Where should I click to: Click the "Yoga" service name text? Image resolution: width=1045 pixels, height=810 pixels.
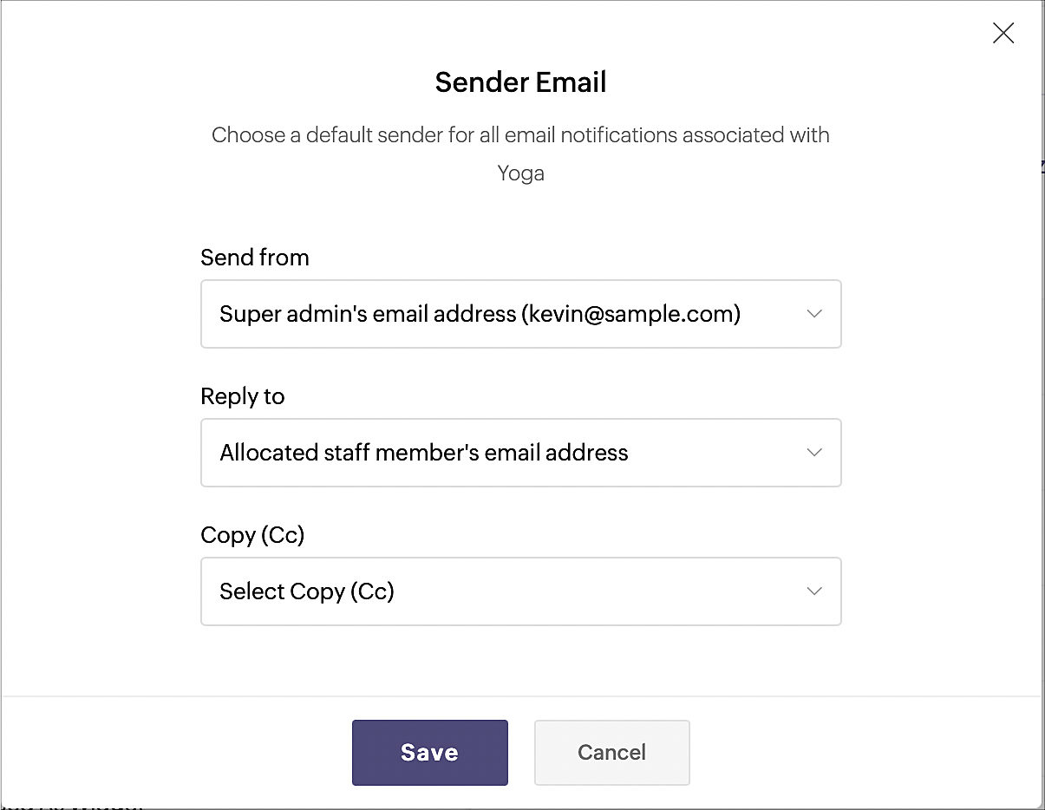click(x=521, y=173)
